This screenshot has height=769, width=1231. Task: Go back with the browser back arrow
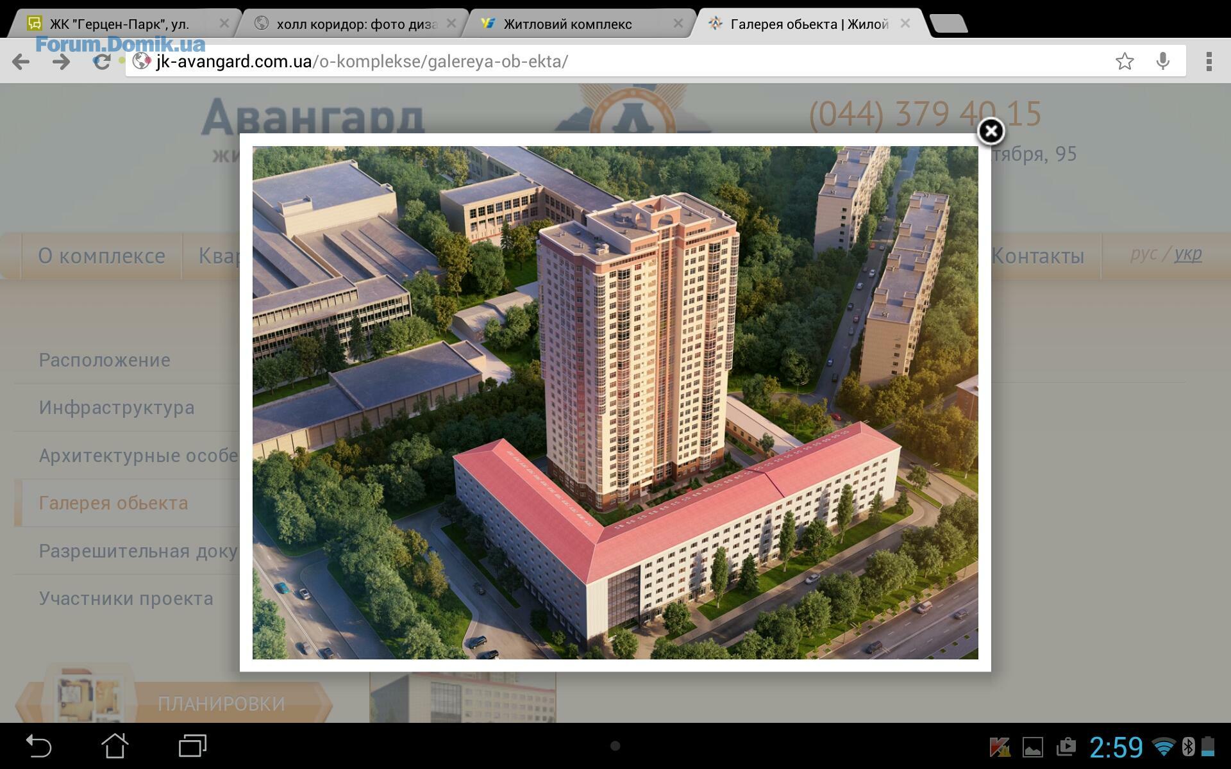pyautogui.click(x=21, y=62)
